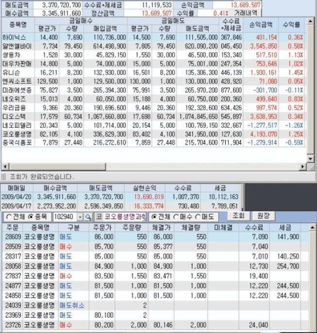Select the 종목 radio button
The image size is (317, 333).
click(x=31, y=217)
